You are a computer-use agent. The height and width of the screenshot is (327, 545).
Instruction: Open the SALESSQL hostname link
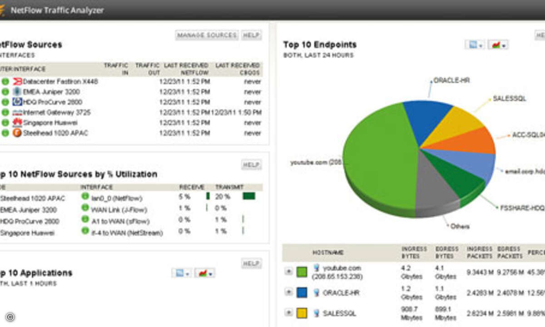pyautogui.click(x=340, y=313)
